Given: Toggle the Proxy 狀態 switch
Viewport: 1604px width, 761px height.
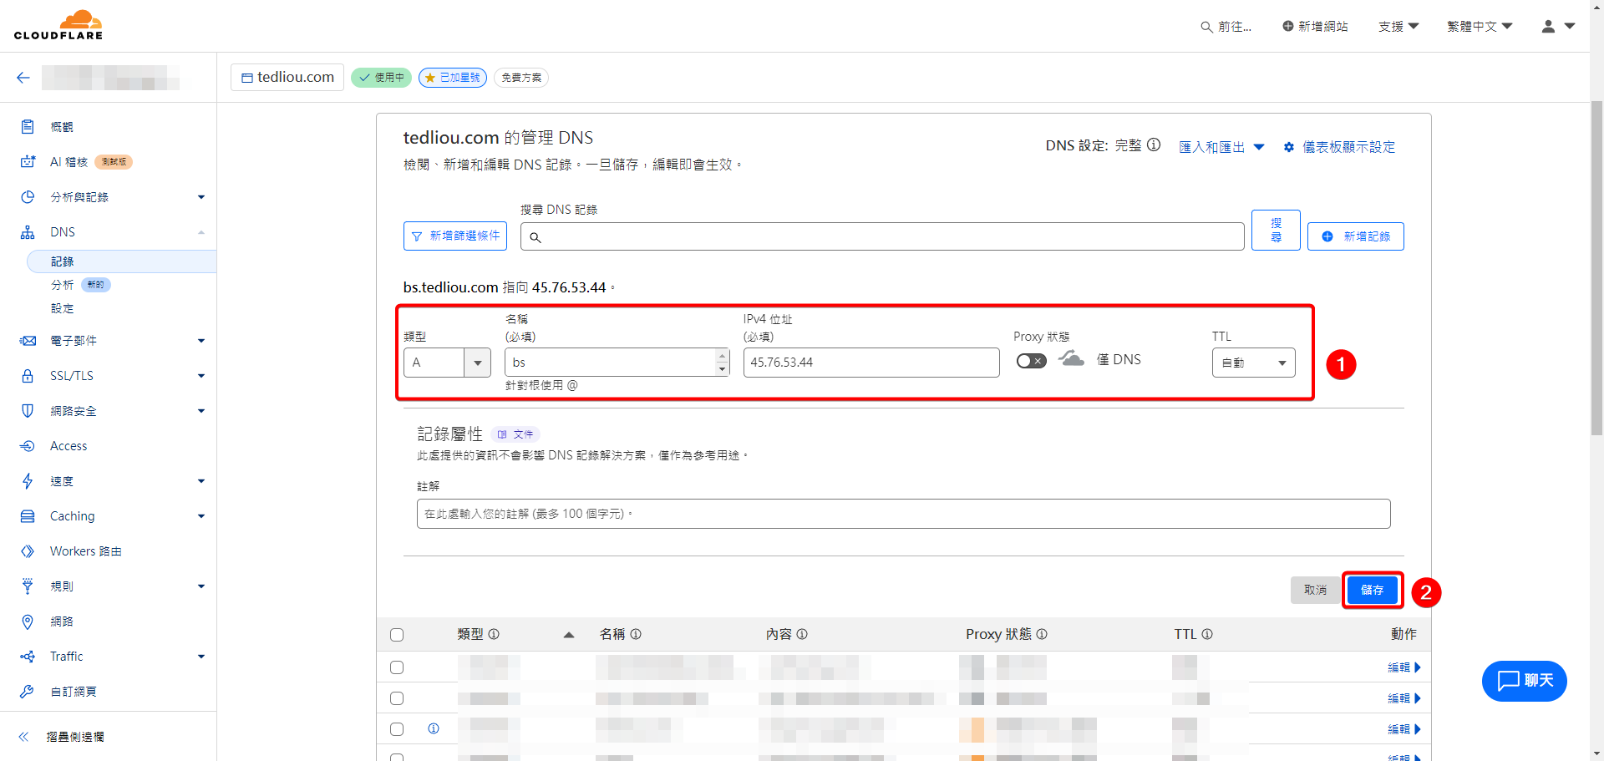Looking at the screenshot, I should [1031, 361].
